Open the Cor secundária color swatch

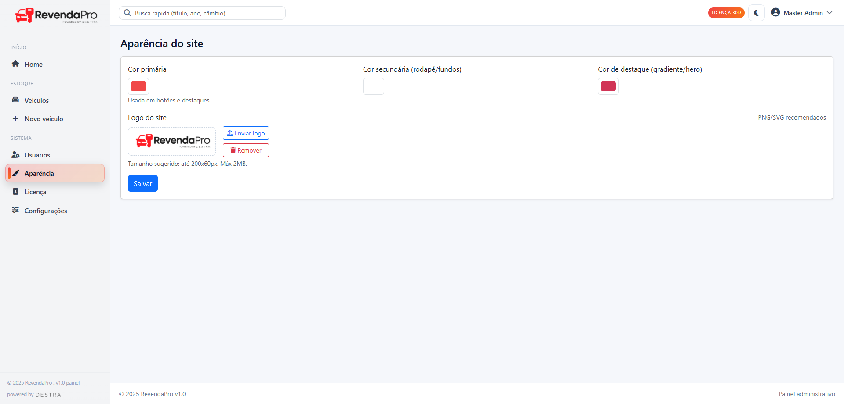point(373,86)
